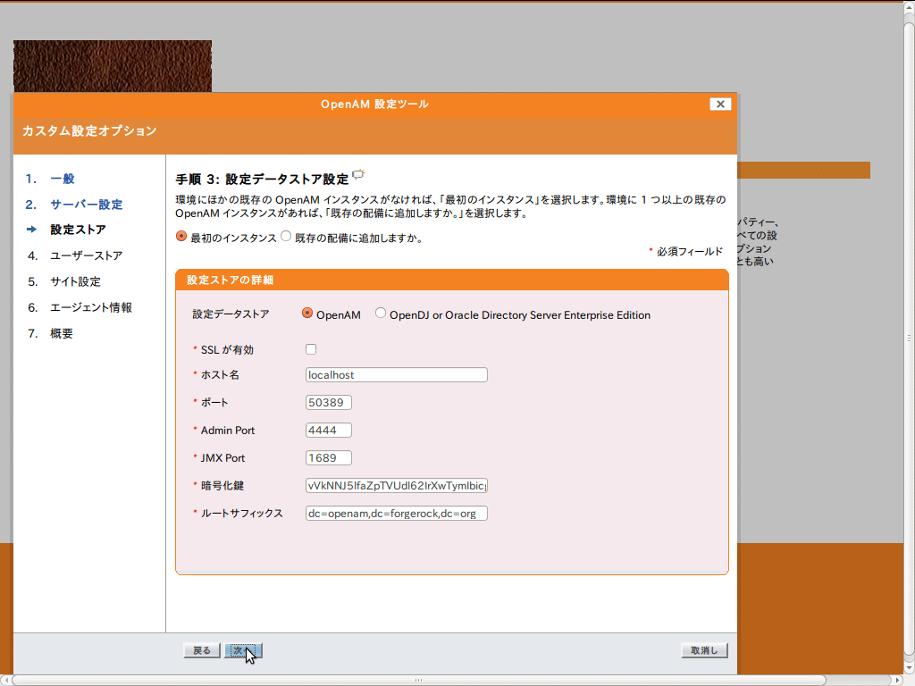Close the OpenAM 設定ツール dialog
Screen dimensions: 915x686
tap(720, 104)
